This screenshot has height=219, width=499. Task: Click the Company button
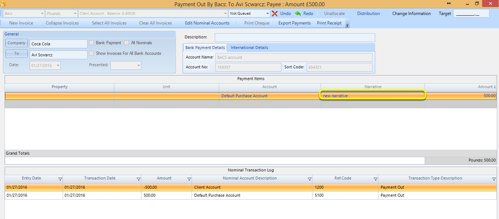[16, 43]
